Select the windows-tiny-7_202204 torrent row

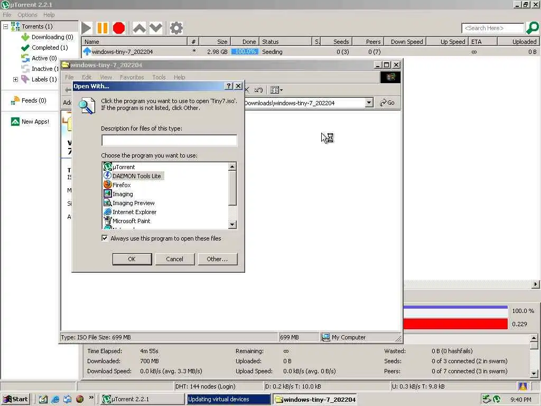(311, 52)
